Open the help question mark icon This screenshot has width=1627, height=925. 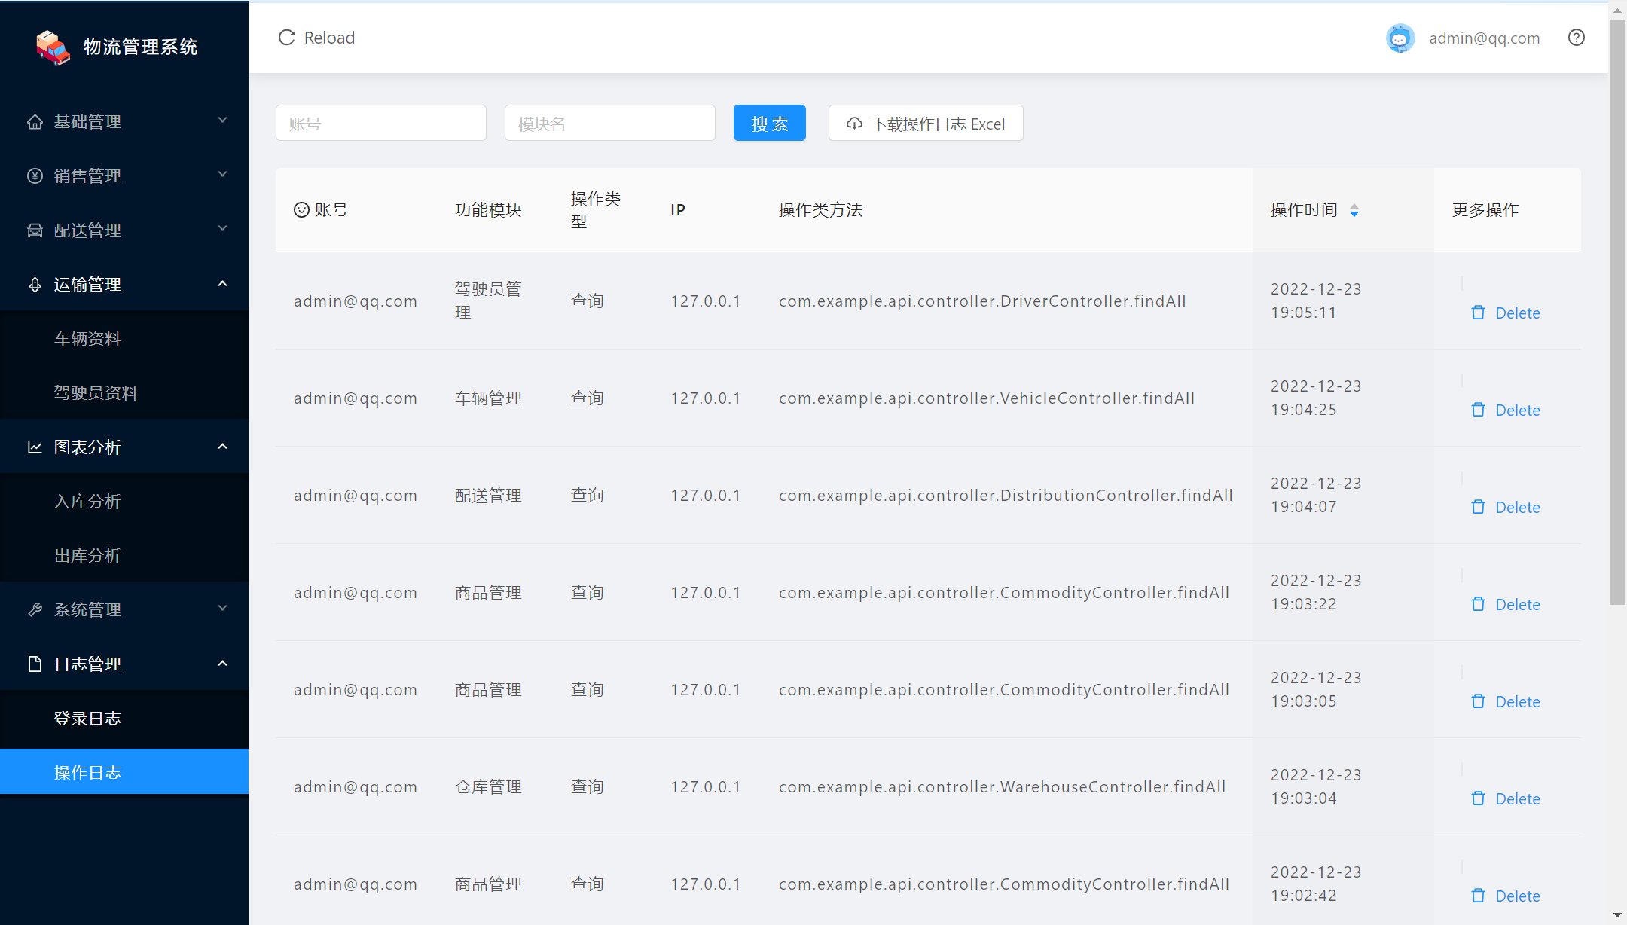[x=1577, y=38]
